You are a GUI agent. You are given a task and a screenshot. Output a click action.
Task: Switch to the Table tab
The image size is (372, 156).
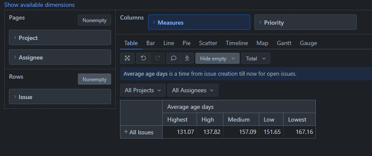tap(131, 43)
